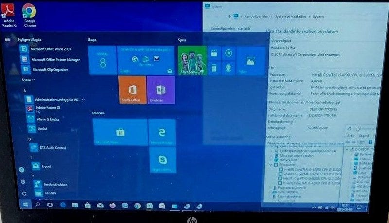Image resolution: width=389 pixels, height=223 pixels.
Task: Open Firefox from the taskbar
Action: [112, 206]
